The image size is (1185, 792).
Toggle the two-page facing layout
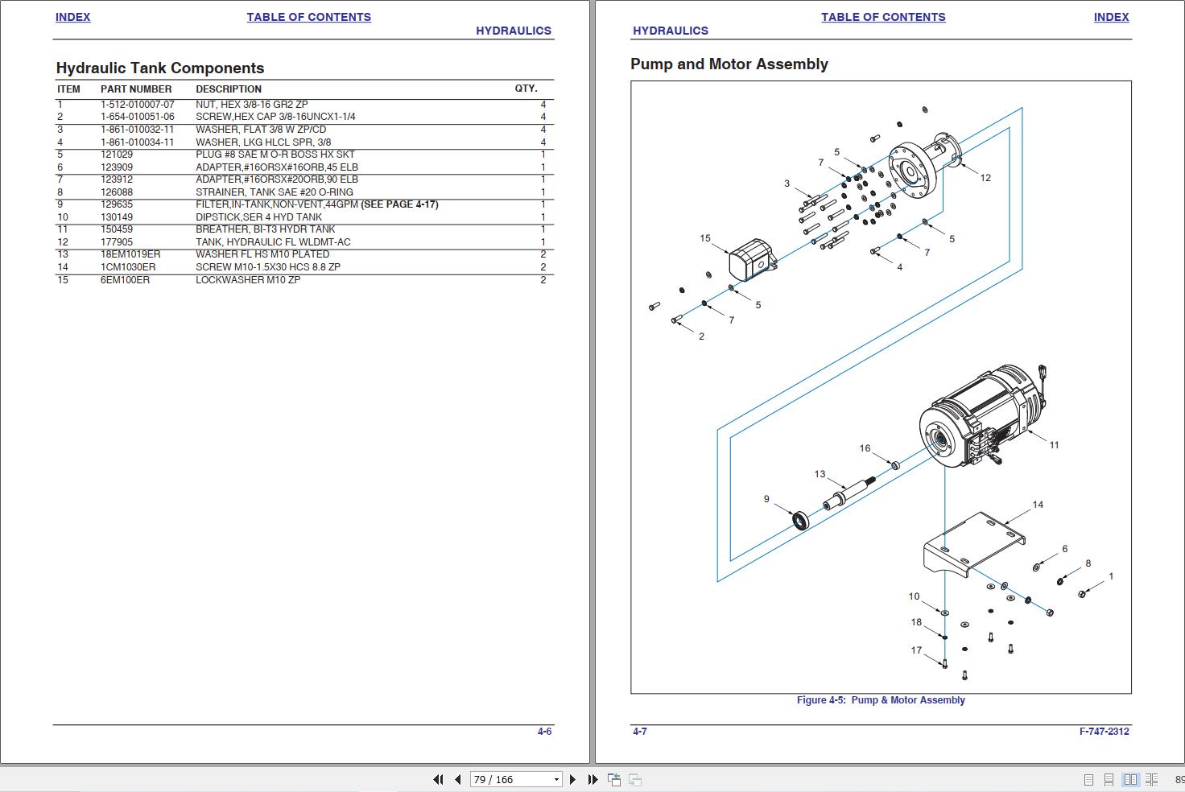tap(1130, 780)
